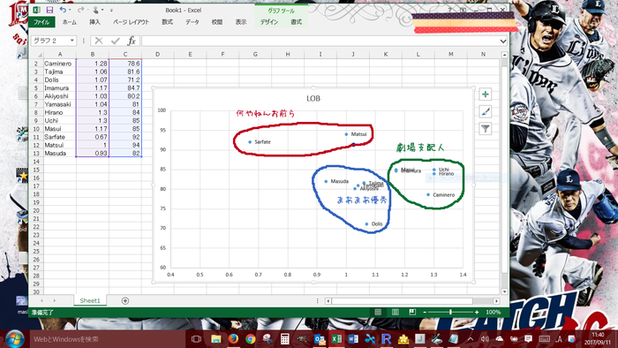Open touch/mouse mode dropdown arrow
Image resolution: width=618 pixels, height=348 pixels.
102,10
